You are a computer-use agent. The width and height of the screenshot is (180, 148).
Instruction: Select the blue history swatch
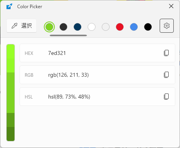point(134,27)
